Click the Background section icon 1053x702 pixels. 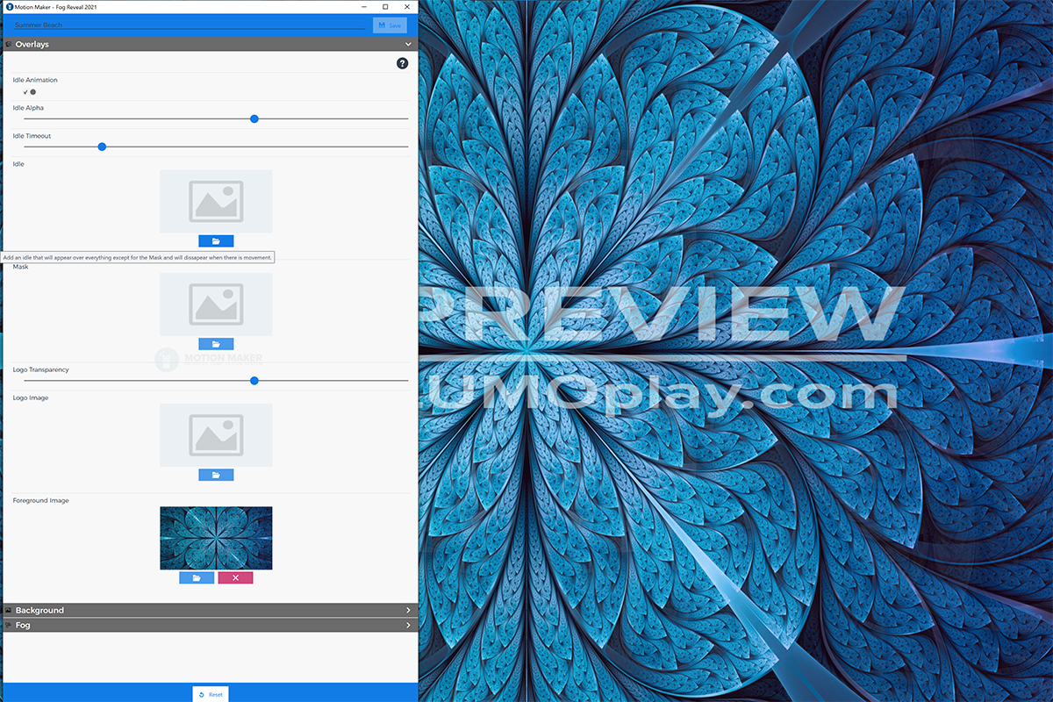pyautogui.click(x=9, y=610)
